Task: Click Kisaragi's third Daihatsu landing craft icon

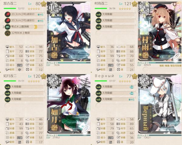Action: [8, 99]
